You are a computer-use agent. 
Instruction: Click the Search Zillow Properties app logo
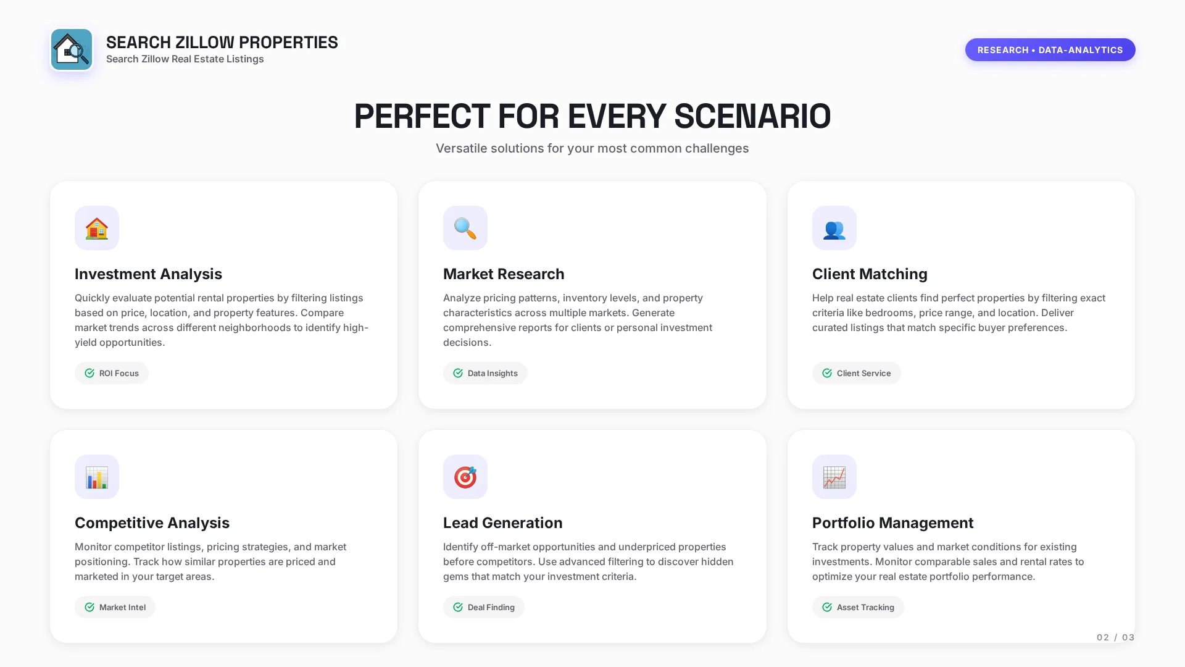72,49
